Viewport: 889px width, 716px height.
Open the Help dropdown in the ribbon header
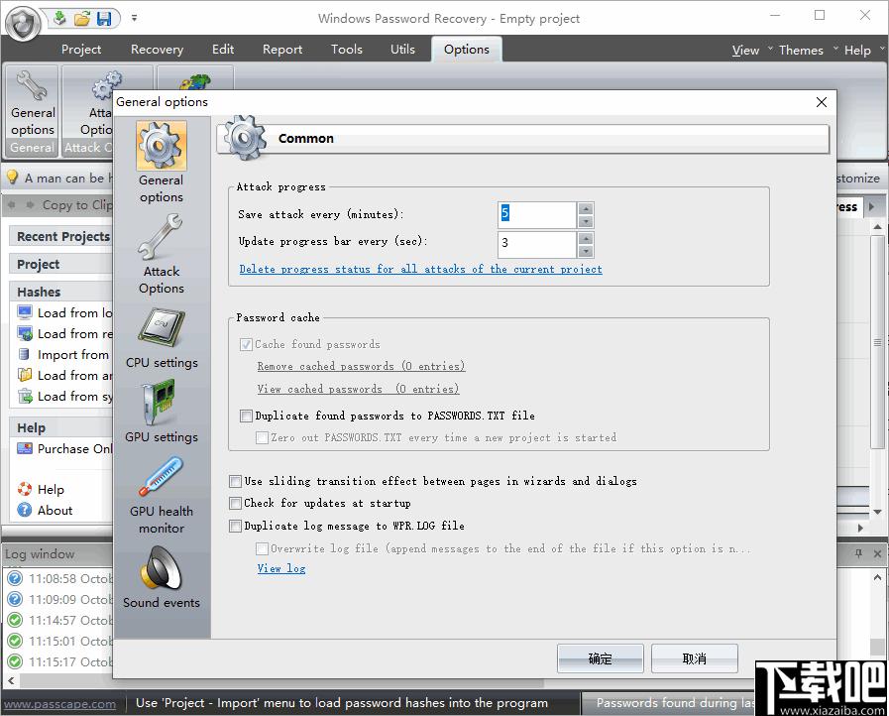857,50
